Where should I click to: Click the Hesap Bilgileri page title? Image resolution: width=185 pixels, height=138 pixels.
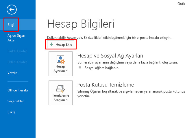click(x=81, y=24)
